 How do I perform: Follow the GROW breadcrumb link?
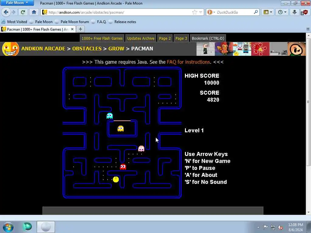pyautogui.click(x=116, y=49)
